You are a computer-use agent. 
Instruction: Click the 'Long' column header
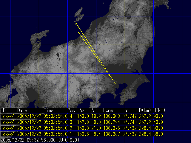point(108,111)
